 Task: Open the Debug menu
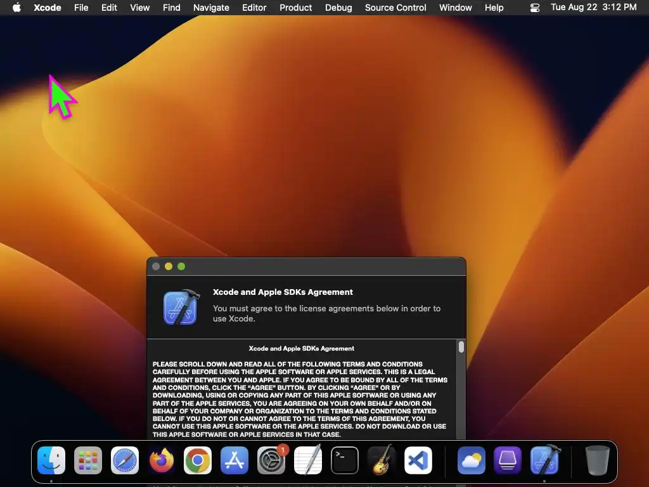(x=338, y=8)
